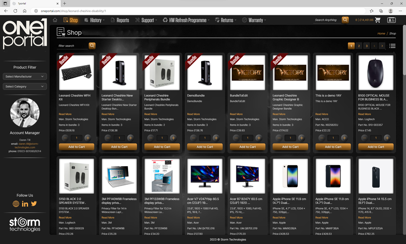
Task: Click the filter search input field
Action: point(72,46)
